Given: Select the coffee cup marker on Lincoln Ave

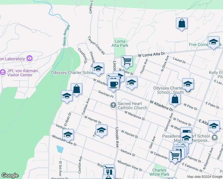Looking at the screenshot, I should coord(113,85).
